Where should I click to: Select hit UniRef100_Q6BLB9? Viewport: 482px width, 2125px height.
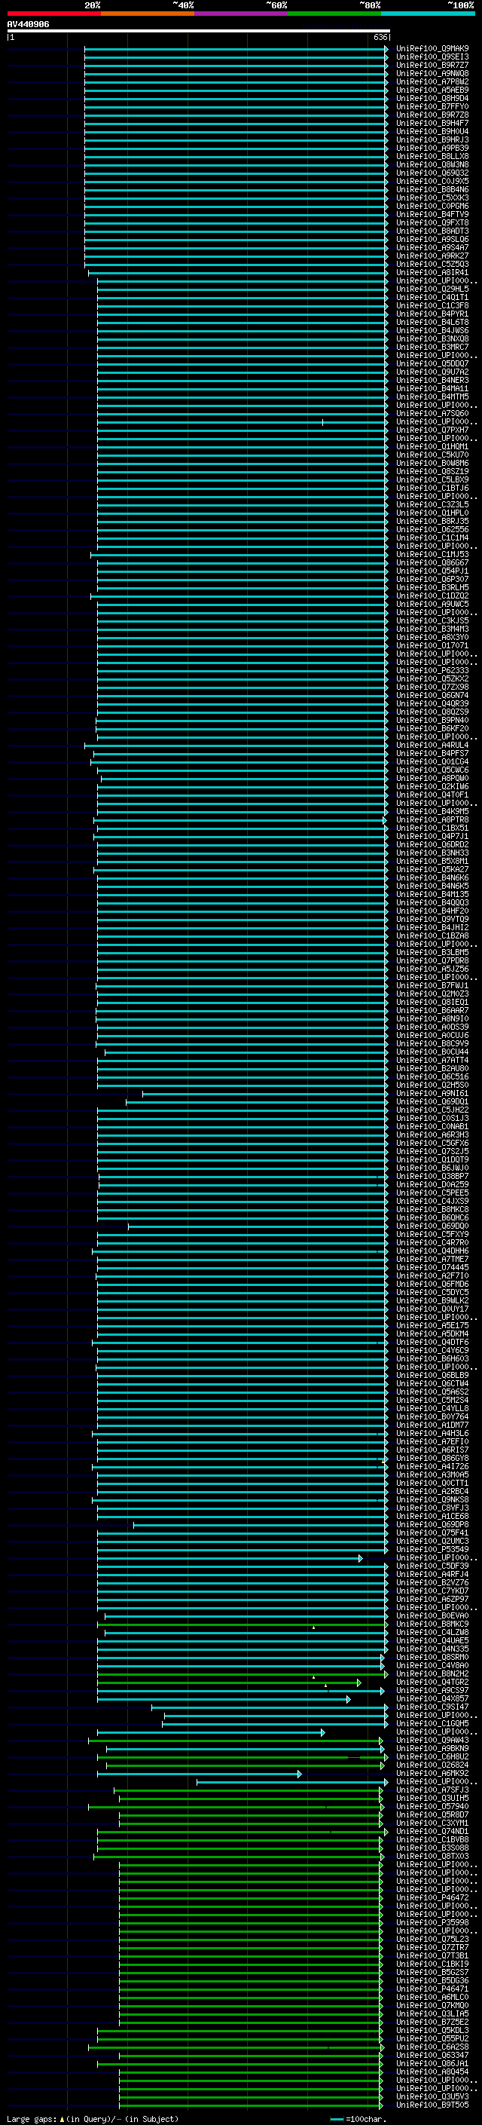pos(432,1376)
